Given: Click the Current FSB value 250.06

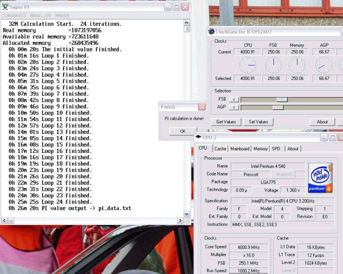Looking at the screenshot, I should (274, 52).
